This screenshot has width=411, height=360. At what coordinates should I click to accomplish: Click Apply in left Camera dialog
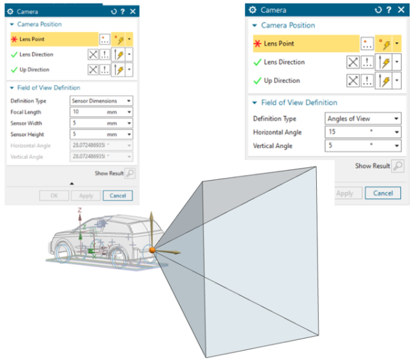[x=86, y=196]
